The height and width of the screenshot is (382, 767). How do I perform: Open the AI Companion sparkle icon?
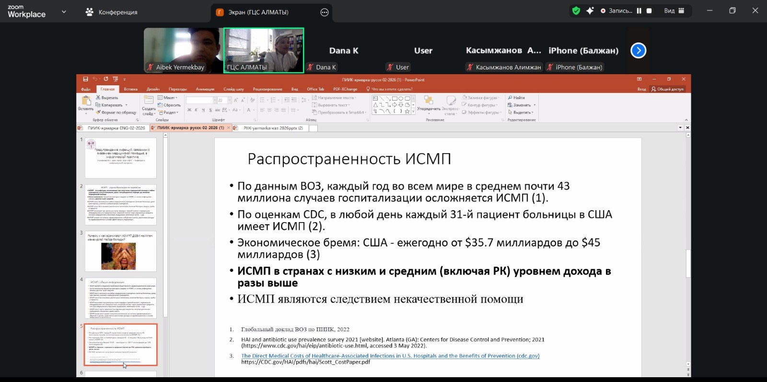[590, 11]
